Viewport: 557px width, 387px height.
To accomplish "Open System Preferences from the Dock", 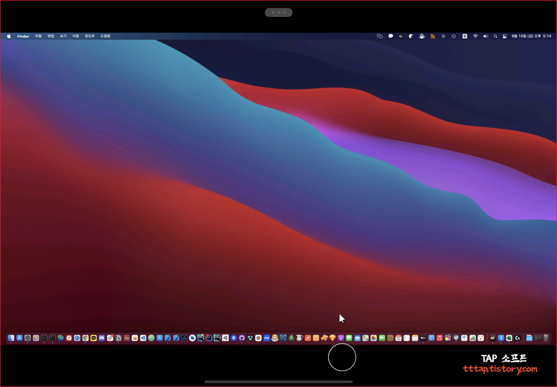I will pos(27,338).
